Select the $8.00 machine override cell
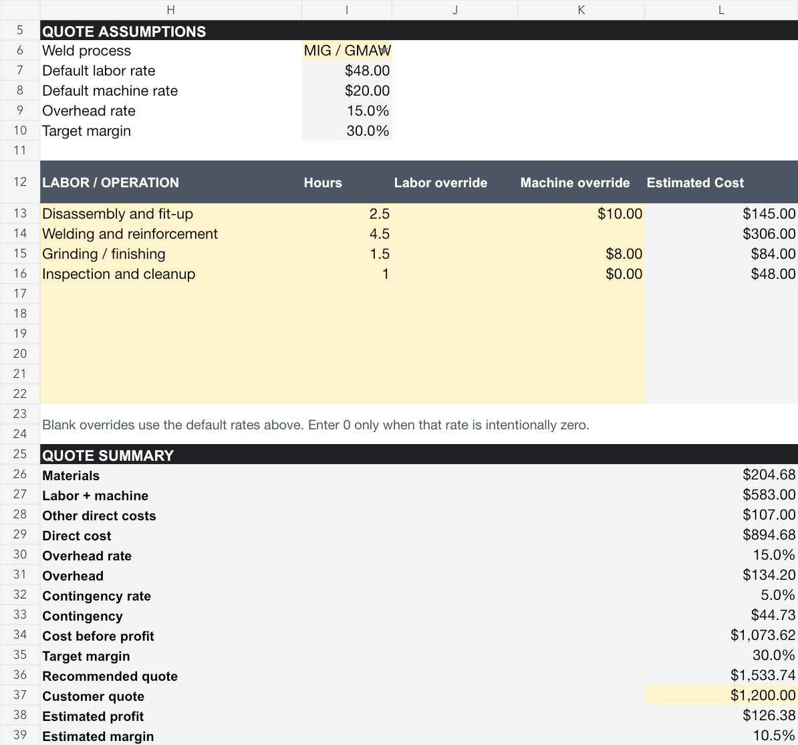 click(581, 253)
